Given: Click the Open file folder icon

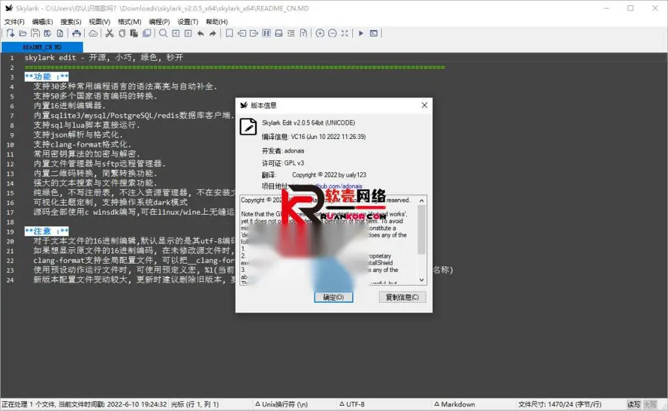Looking at the screenshot, I should click(23, 33).
